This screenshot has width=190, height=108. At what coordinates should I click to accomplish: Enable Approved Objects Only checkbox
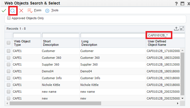(9, 18)
